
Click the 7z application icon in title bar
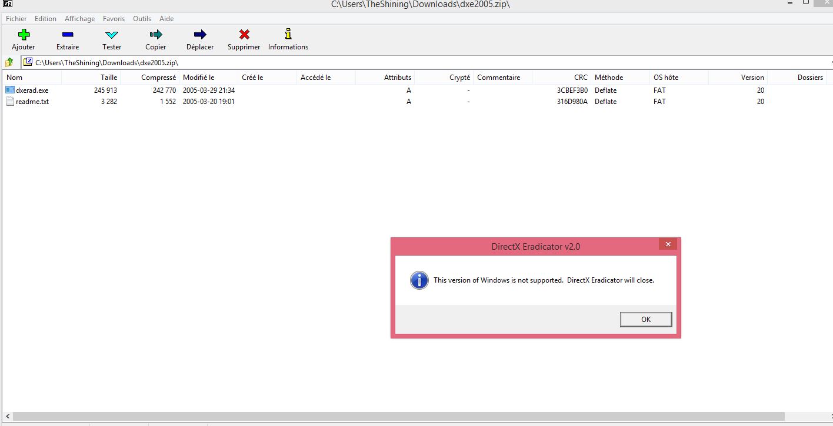tap(8, 4)
